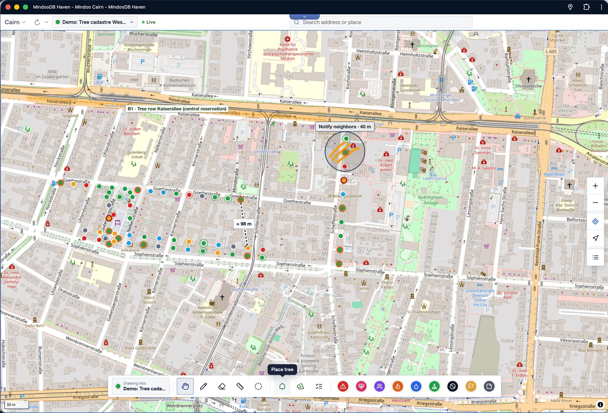
Task: Click the B1 Tree row Kaiserallee label
Action: click(x=177, y=109)
